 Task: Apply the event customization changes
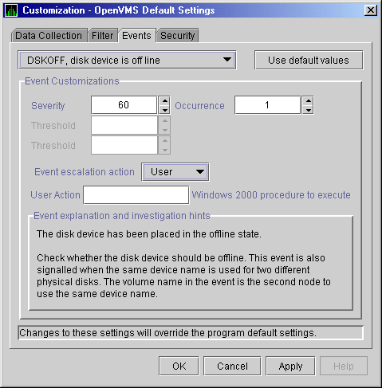point(290,366)
